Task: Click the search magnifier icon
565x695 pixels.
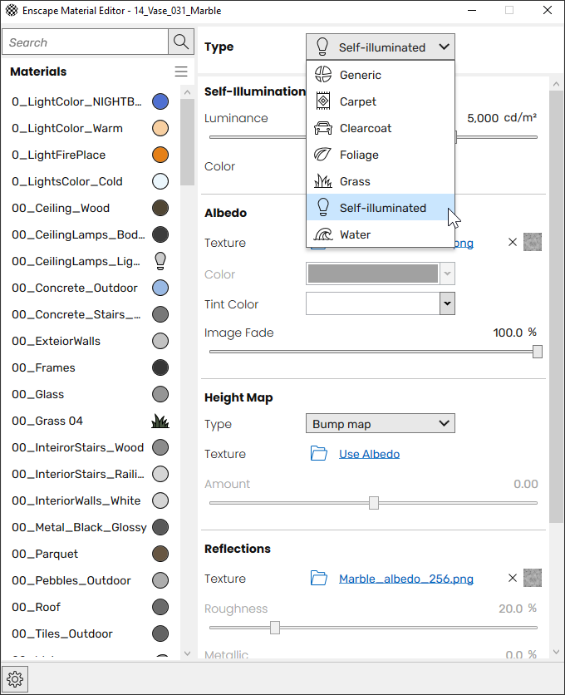Action: pyautogui.click(x=181, y=42)
